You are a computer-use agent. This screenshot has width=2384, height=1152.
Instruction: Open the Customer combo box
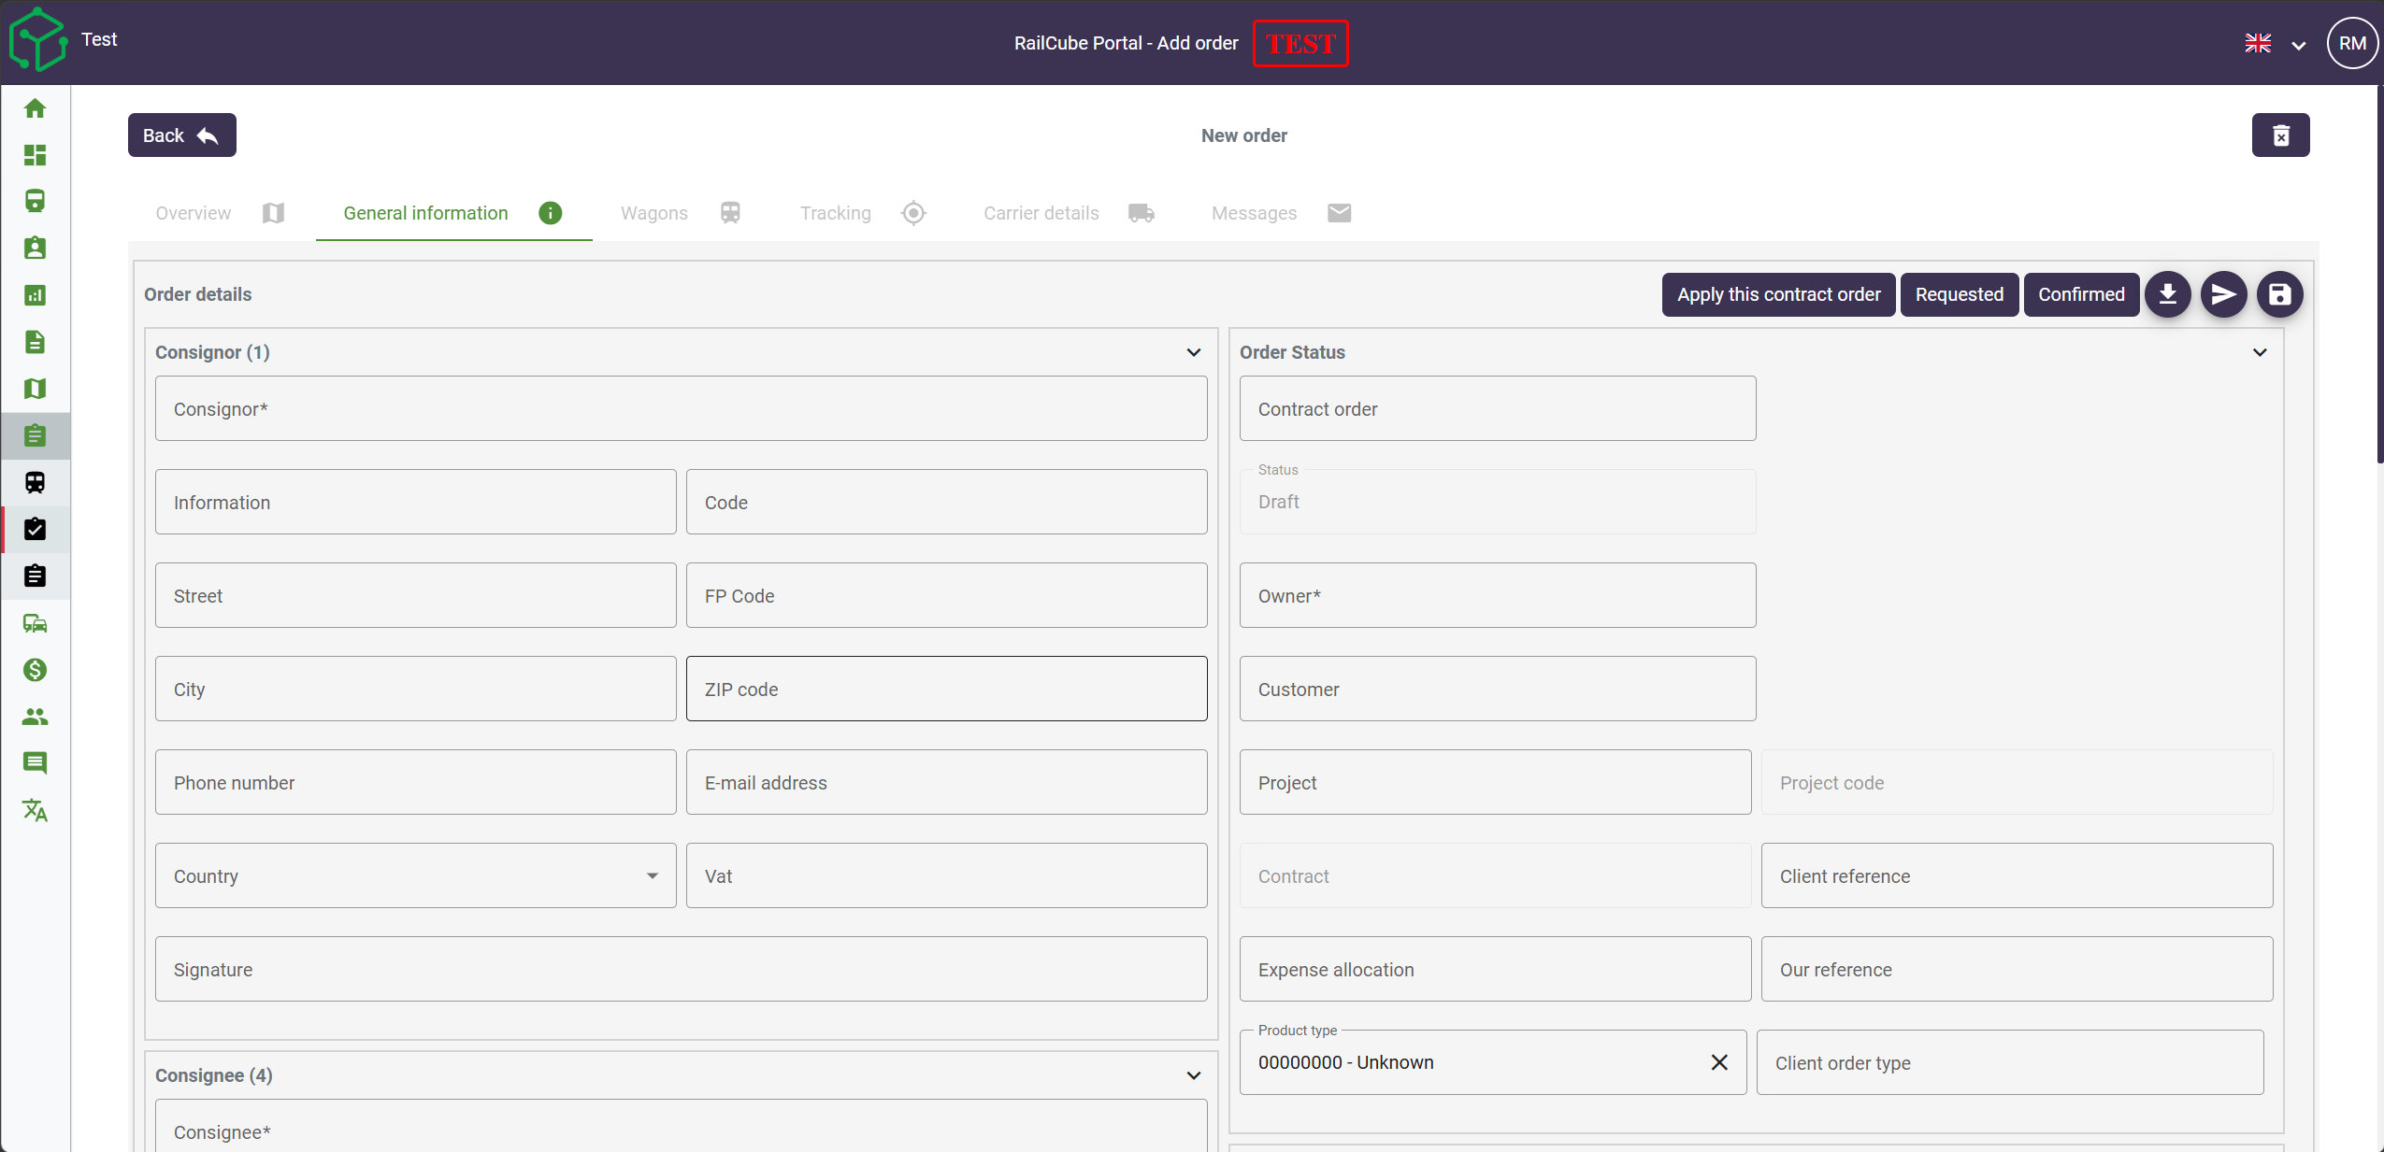coord(1497,689)
